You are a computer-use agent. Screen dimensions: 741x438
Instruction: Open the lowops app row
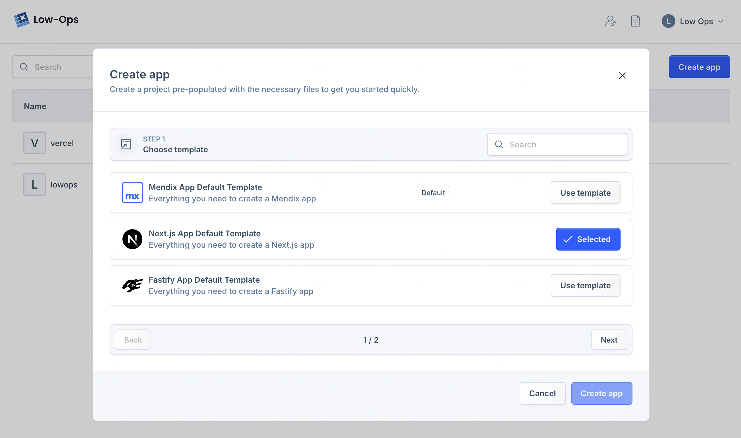tap(52, 184)
